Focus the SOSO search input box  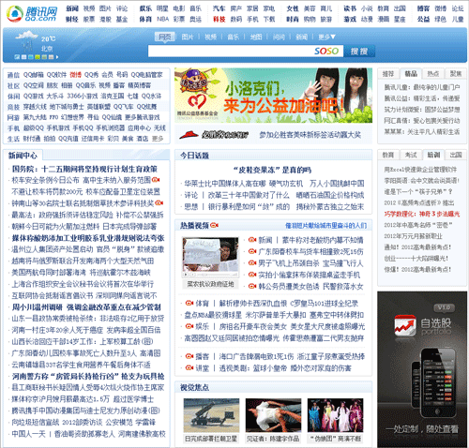[x=246, y=51]
